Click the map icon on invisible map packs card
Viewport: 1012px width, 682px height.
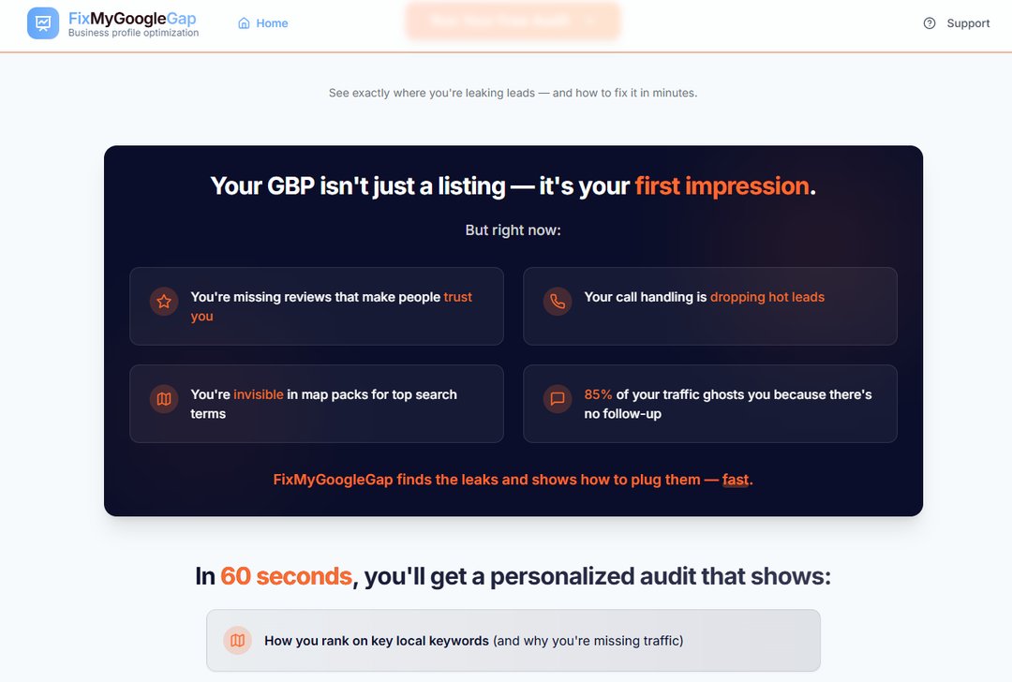tap(164, 399)
